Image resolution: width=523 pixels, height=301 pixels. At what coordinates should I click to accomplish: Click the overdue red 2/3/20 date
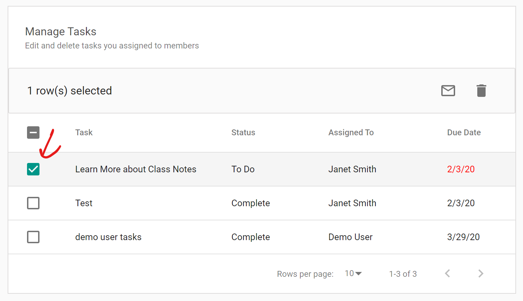[461, 169]
